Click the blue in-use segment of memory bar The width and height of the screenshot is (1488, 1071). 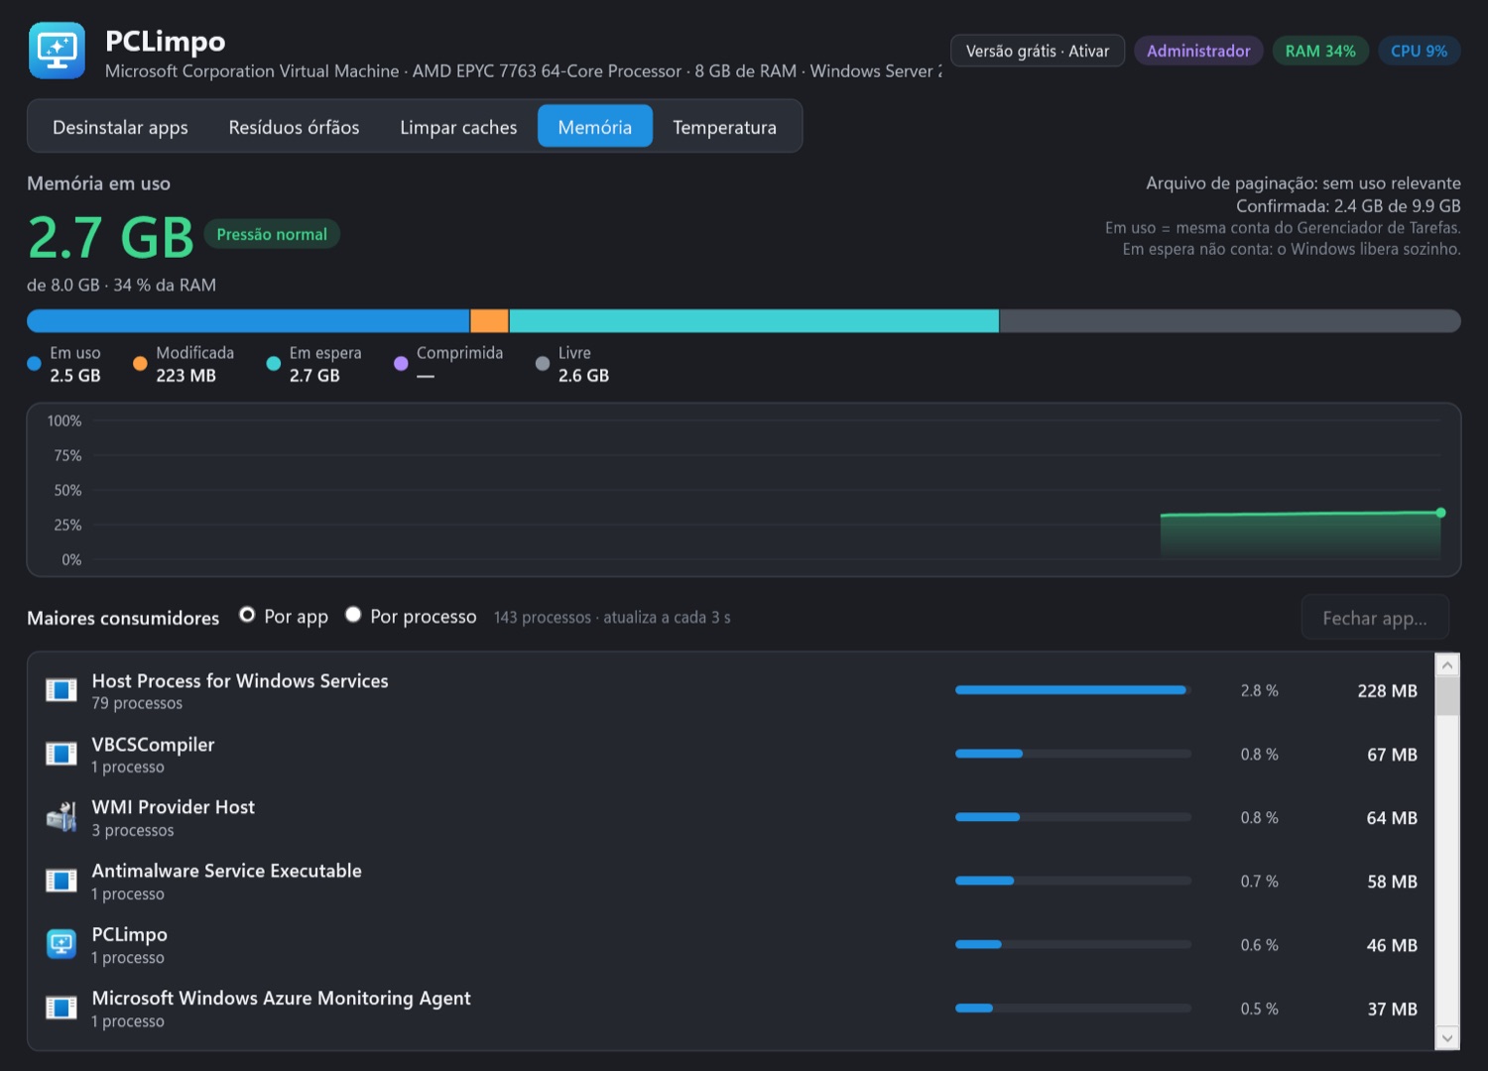(x=248, y=321)
